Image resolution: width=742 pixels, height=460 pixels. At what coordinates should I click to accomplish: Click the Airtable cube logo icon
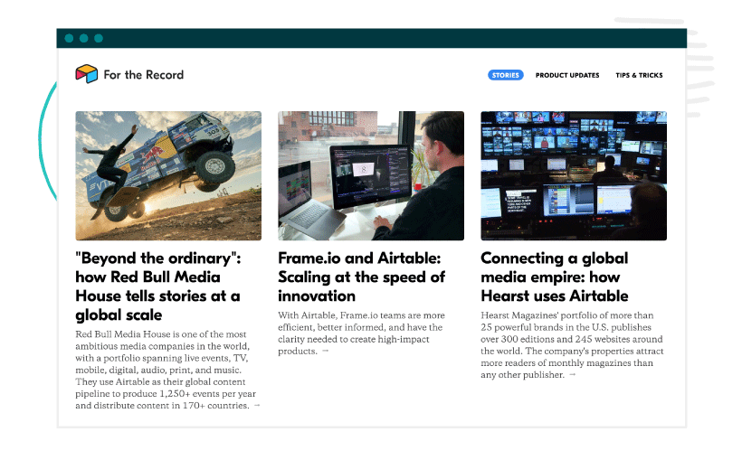[x=87, y=74]
